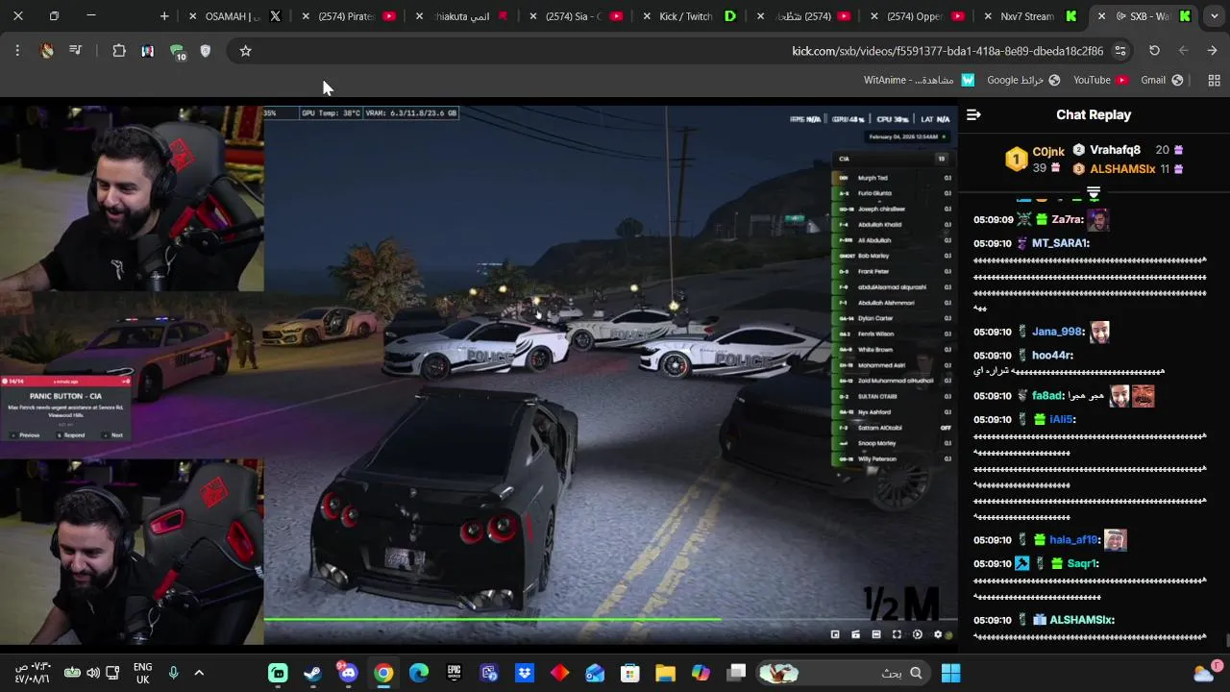The image size is (1230, 692).
Task: Open the ENG UK language switcher
Action: [142, 673]
